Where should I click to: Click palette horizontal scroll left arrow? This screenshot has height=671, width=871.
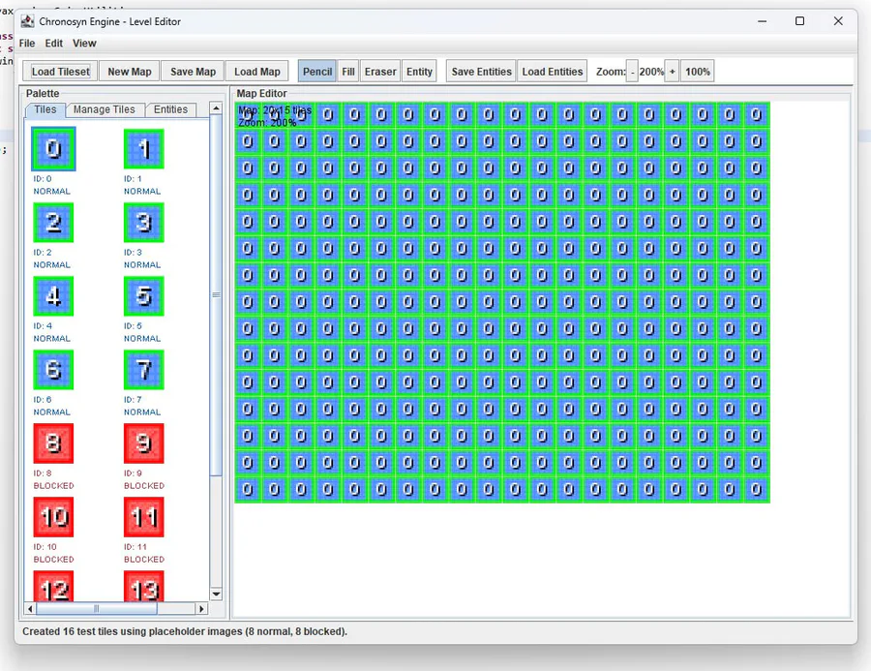coord(30,609)
